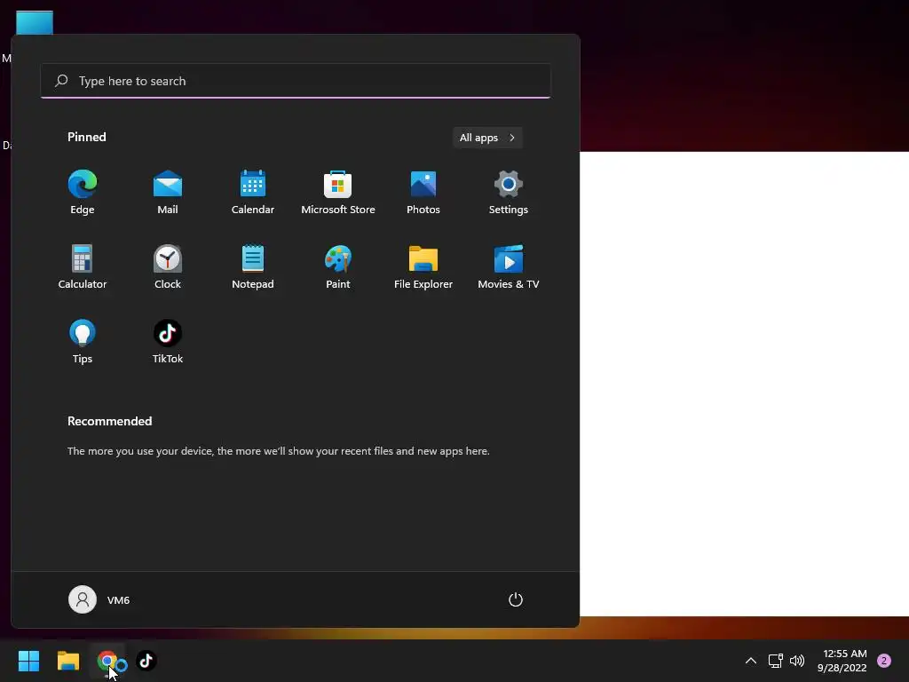Launch the Photos app
The height and width of the screenshot is (682, 909).
tap(423, 193)
